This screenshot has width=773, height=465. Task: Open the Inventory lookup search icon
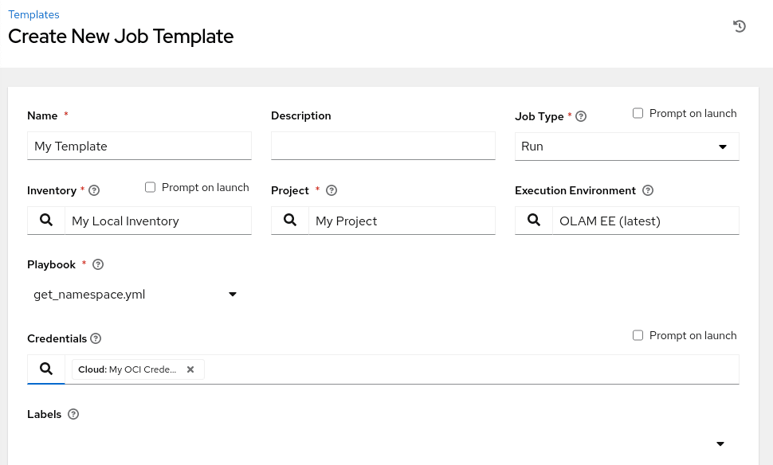tap(46, 221)
